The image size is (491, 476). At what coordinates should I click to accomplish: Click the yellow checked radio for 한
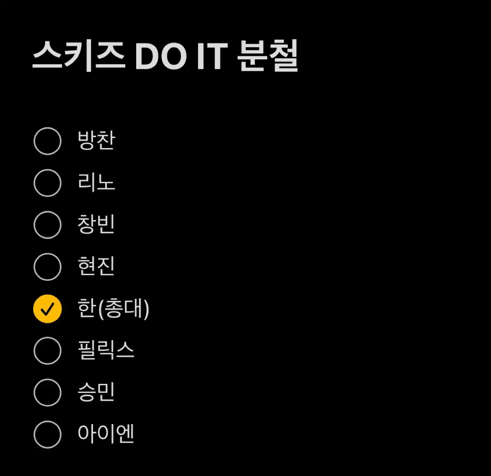click(x=47, y=309)
